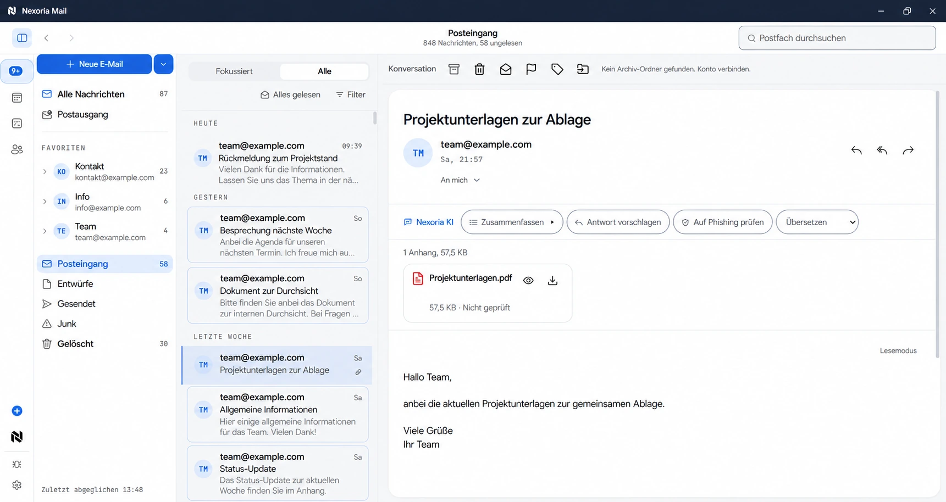
Task: Open the Übersetzen dropdown
Action: tap(817, 222)
